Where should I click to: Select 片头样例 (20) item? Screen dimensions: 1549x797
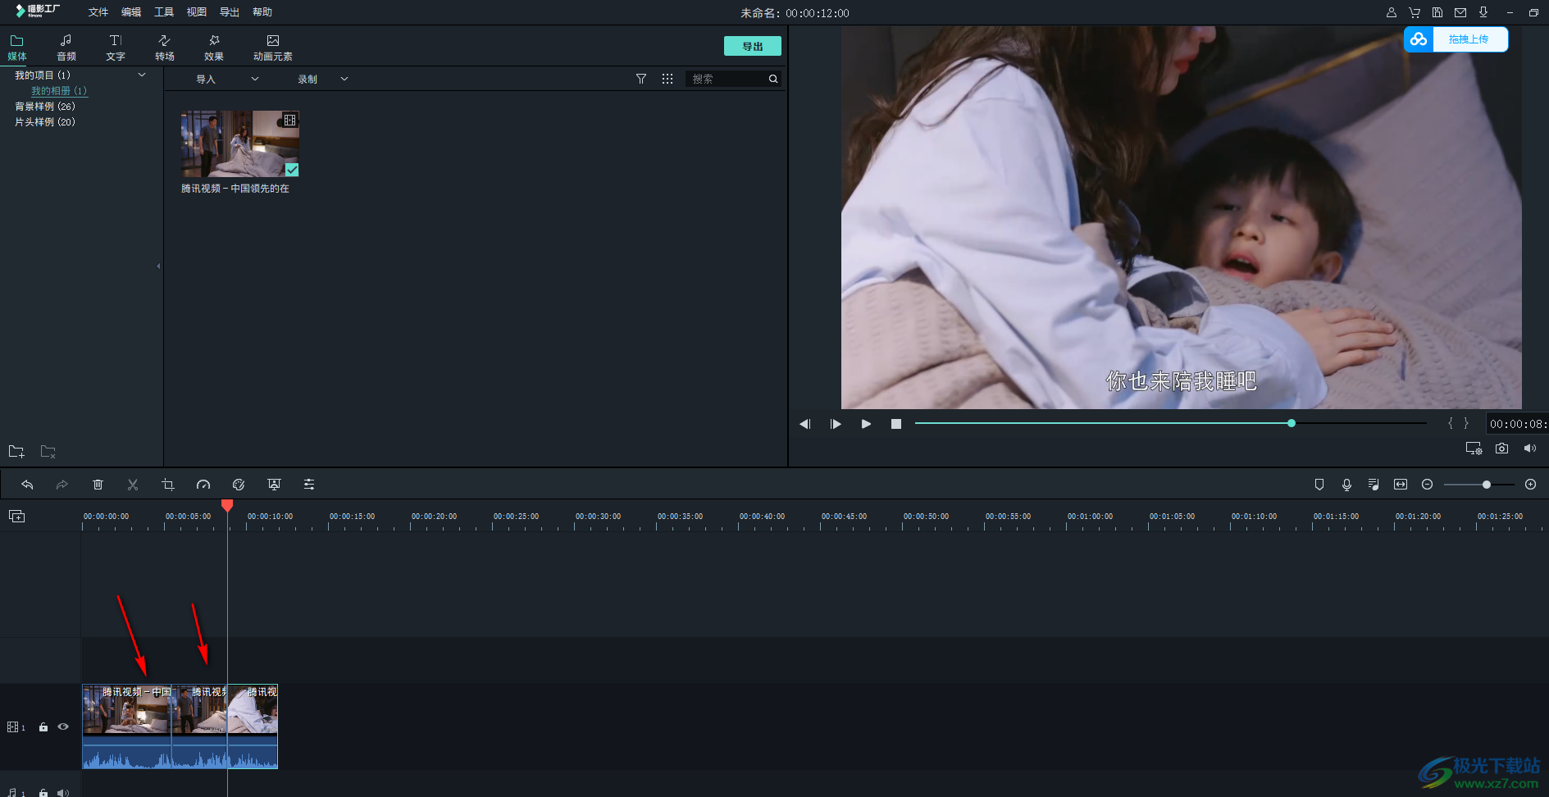tap(45, 122)
